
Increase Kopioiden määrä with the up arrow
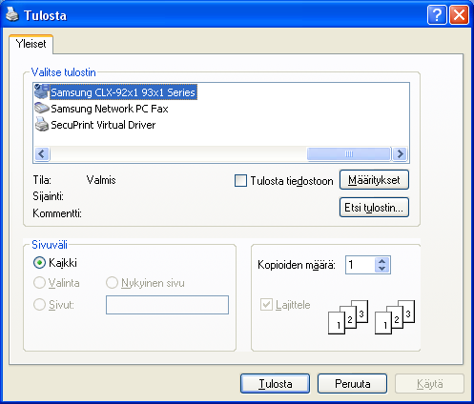pyautogui.click(x=382, y=261)
